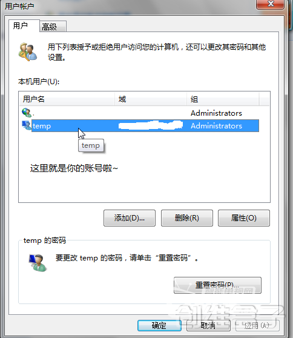Confirm with the 确定 button
Image resolution: width=293 pixels, height=338 pixels.
point(159,325)
